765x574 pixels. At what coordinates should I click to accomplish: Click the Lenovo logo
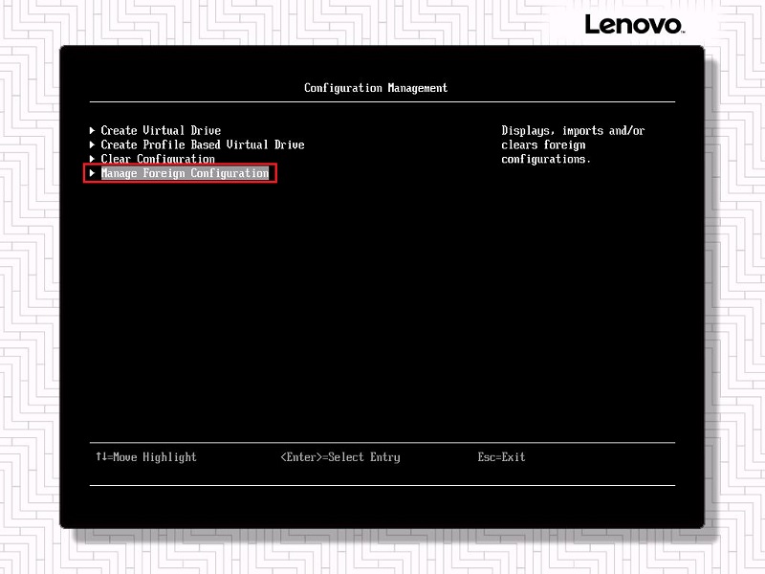[x=633, y=24]
